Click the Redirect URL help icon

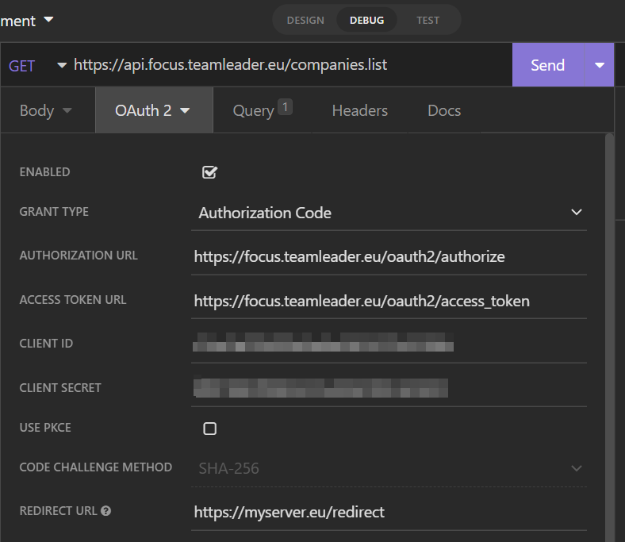[x=105, y=511]
